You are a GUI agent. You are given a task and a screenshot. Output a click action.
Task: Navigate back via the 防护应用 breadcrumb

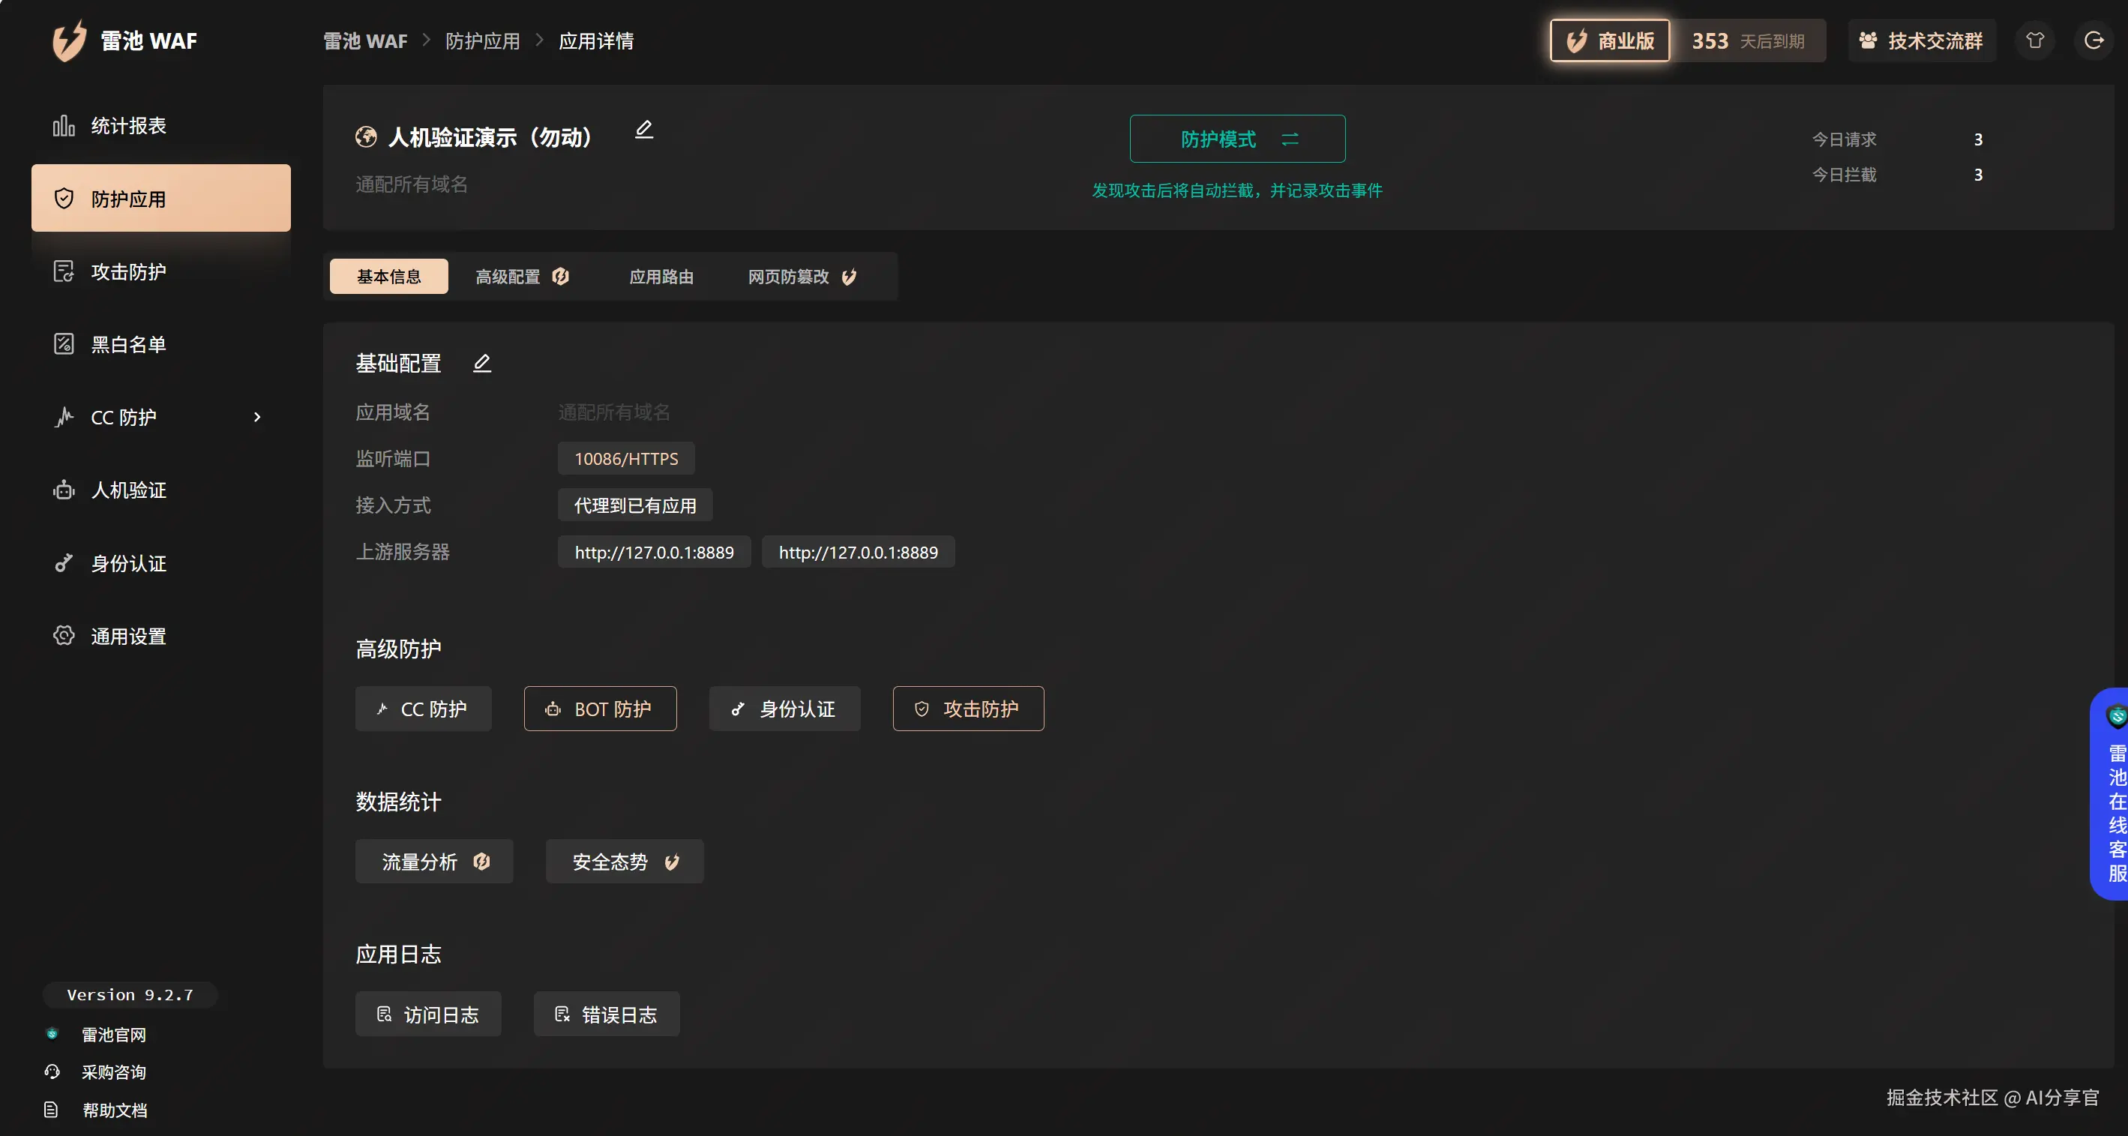coord(482,40)
